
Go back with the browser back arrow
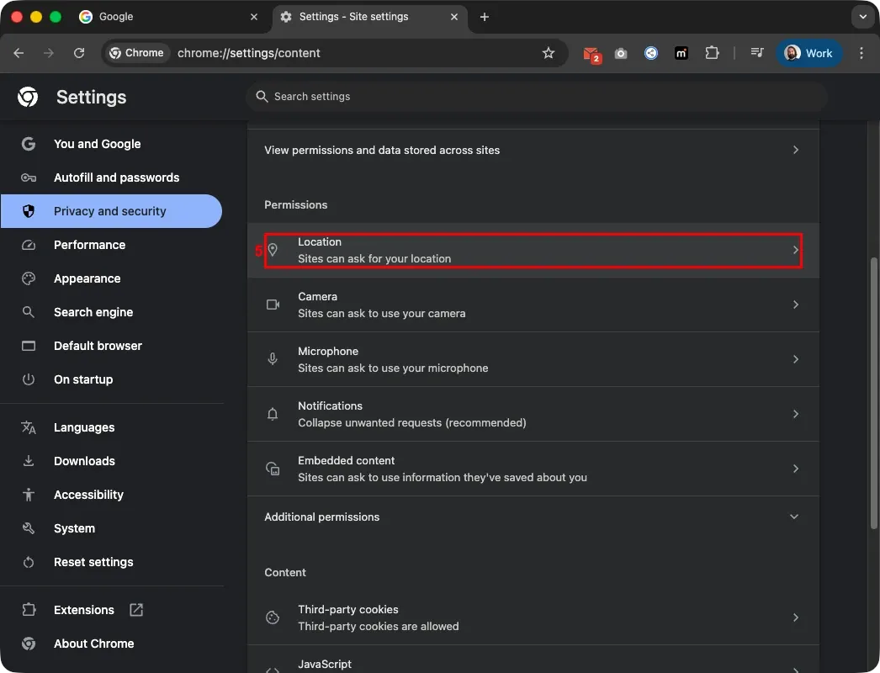coord(19,53)
